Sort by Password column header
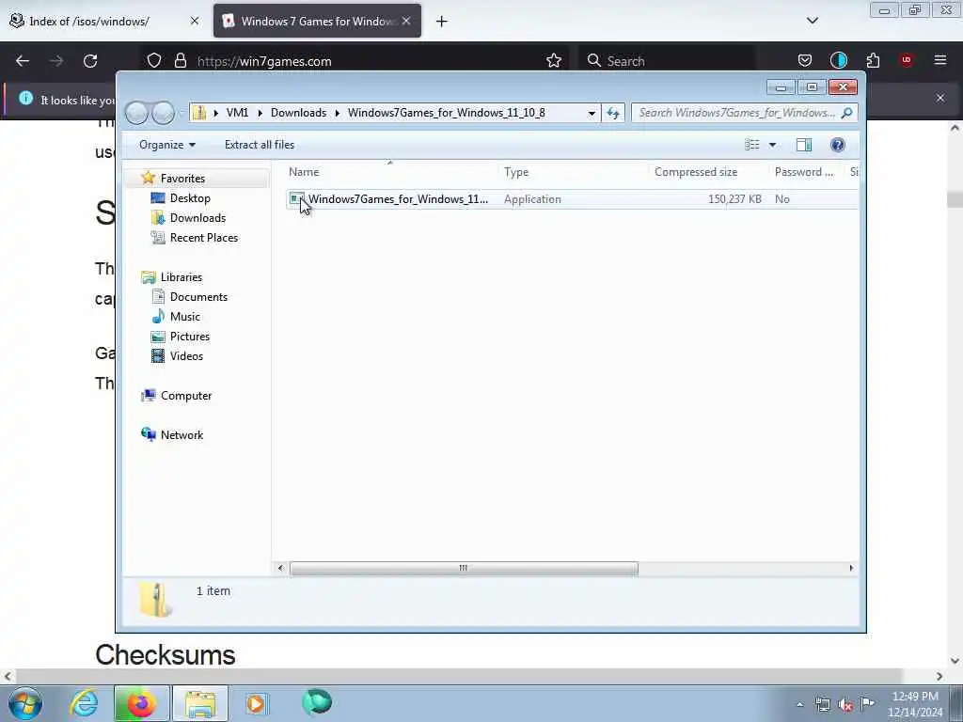This screenshot has height=722, width=963. (x=804, y=172)
